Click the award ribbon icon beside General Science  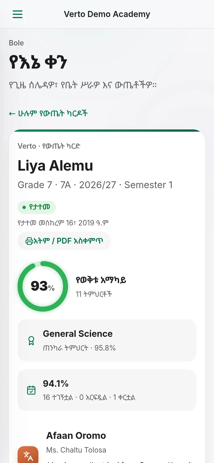pos(31,341)
